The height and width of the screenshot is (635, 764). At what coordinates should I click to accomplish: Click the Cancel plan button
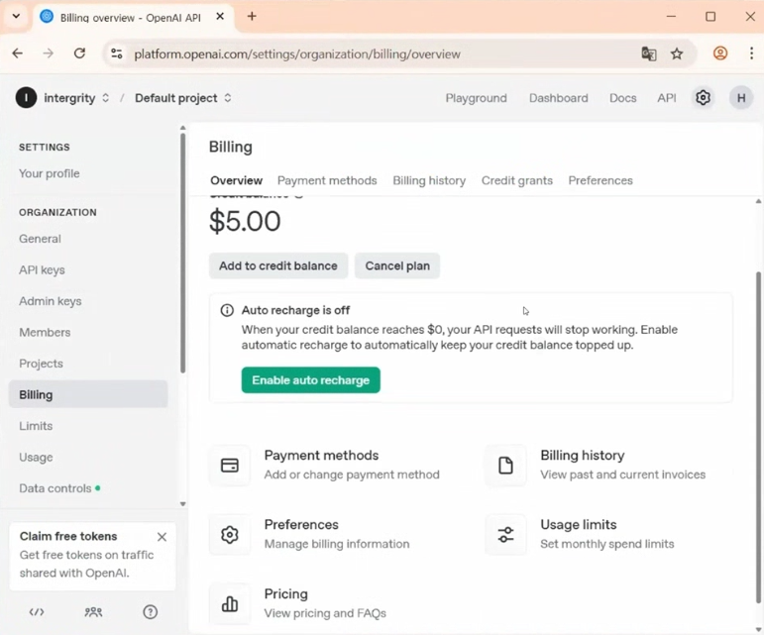[397, 265]
